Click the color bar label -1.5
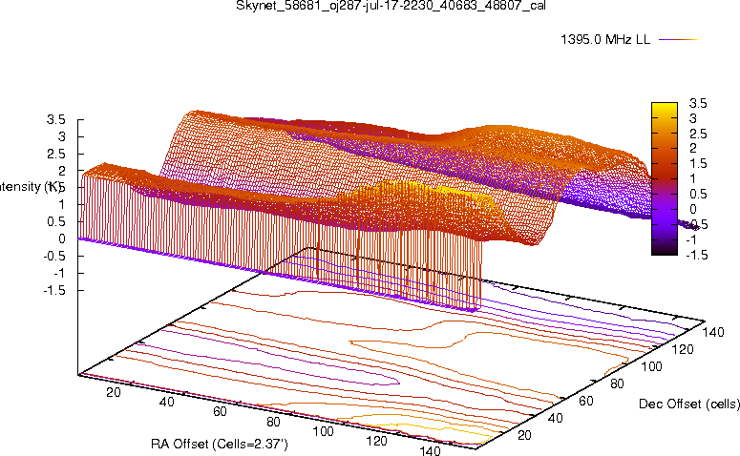Screen dimensions: 740x456 coord(696,255)
